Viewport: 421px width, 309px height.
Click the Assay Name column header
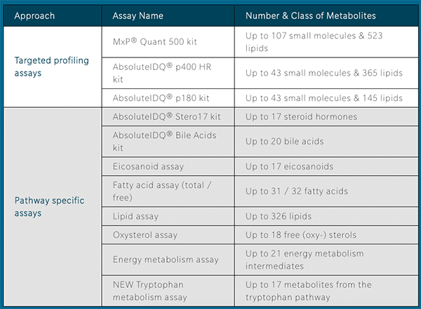click(x=142, y=15)
